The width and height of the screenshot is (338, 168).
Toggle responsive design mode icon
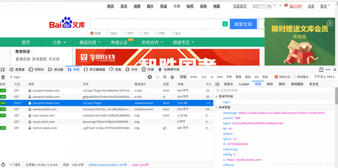point(321,70)
